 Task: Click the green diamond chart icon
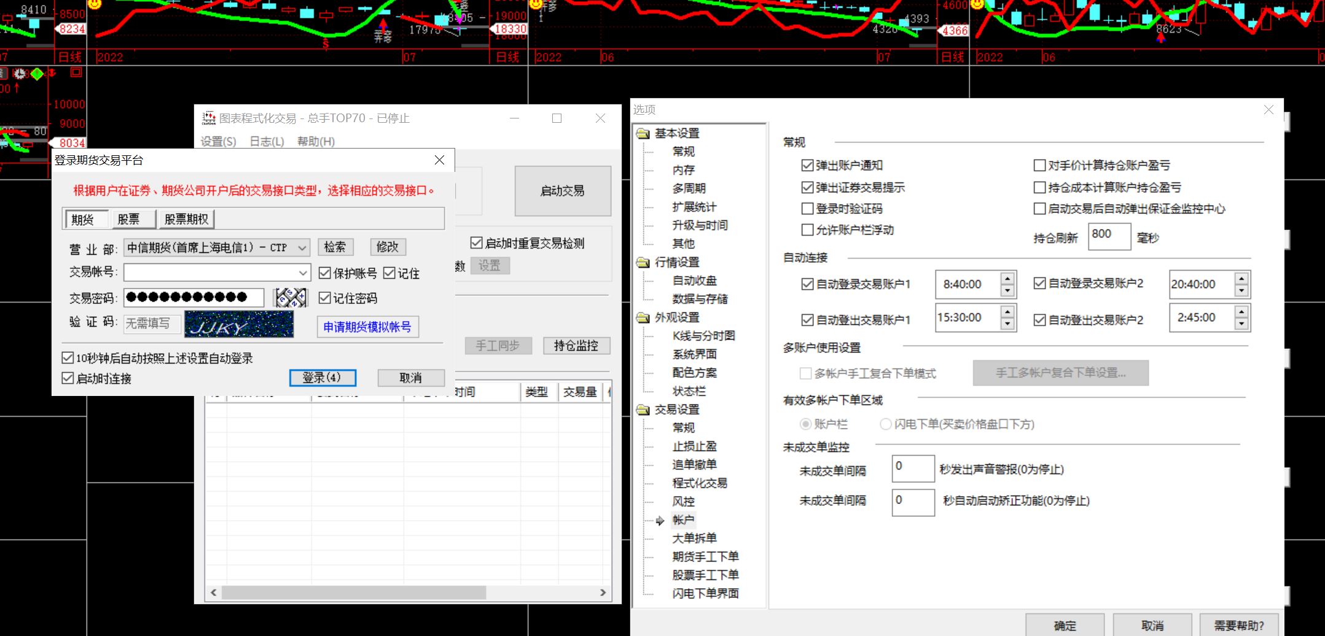pyautogui.click(x=37, y=74)
